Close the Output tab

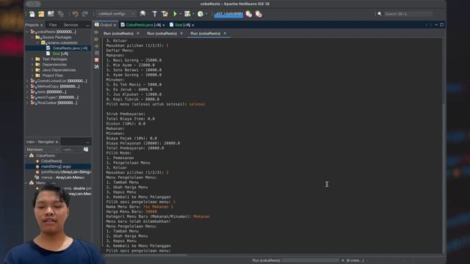(115, 25)
